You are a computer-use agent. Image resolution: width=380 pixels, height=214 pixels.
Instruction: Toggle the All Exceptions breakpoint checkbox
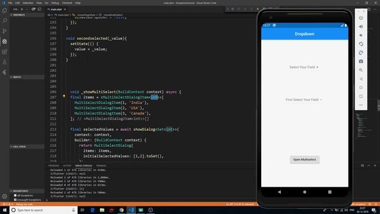pos(15,196)
